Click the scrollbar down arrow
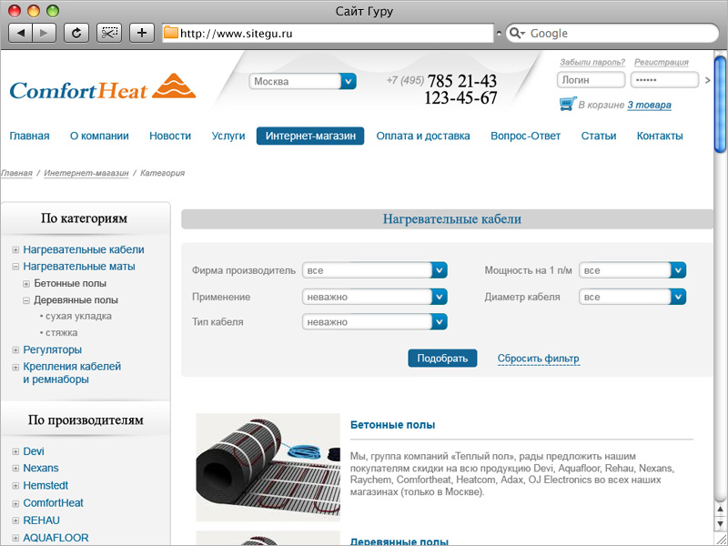 coord(721,525)
